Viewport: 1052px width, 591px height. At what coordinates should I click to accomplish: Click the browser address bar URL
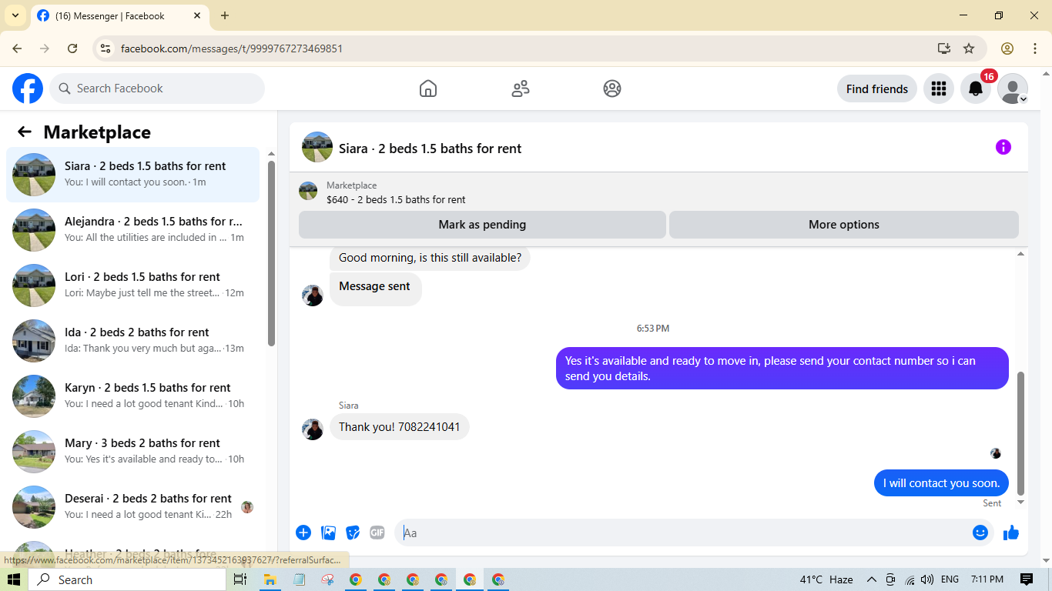point(232,48)
